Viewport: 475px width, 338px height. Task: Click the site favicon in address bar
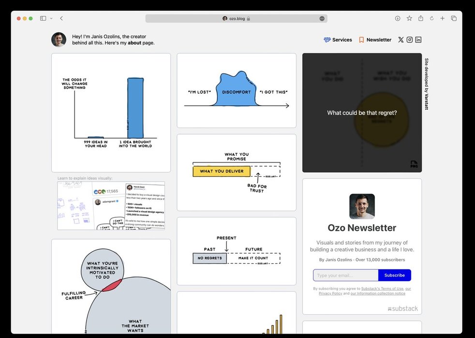pyautogui.click(x=225, y=18)
